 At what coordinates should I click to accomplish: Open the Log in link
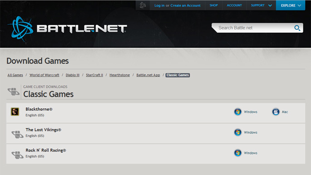tap(159, 5)
